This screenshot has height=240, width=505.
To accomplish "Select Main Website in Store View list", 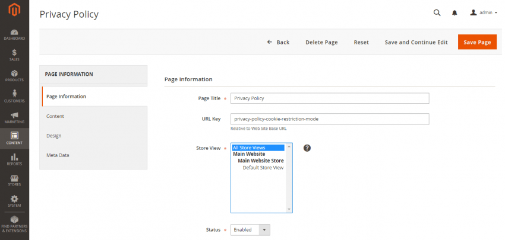I will coord(249,154).
